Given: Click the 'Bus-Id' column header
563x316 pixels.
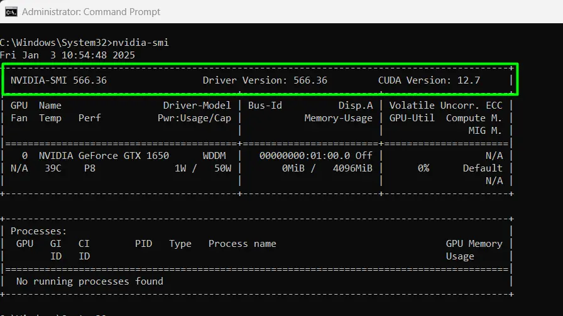Looking at the screenshot, I should point(265,106).
